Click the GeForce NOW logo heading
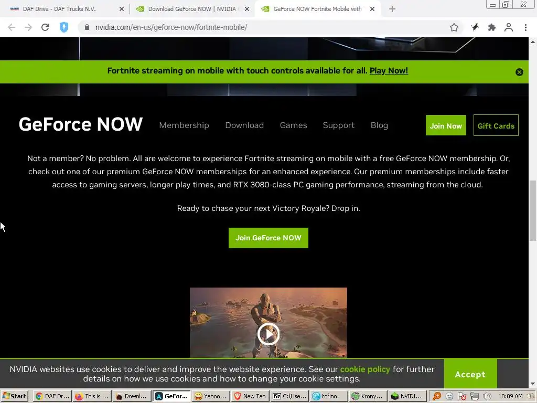 pos(80,124)
